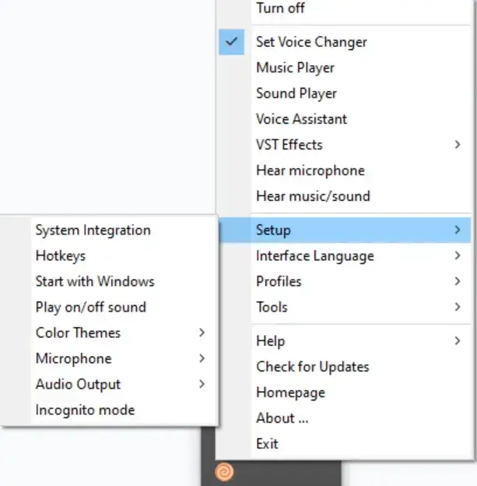Toggle Hear music/sound
The height and width of the screenshot is (486, 477).
point(313,196)
